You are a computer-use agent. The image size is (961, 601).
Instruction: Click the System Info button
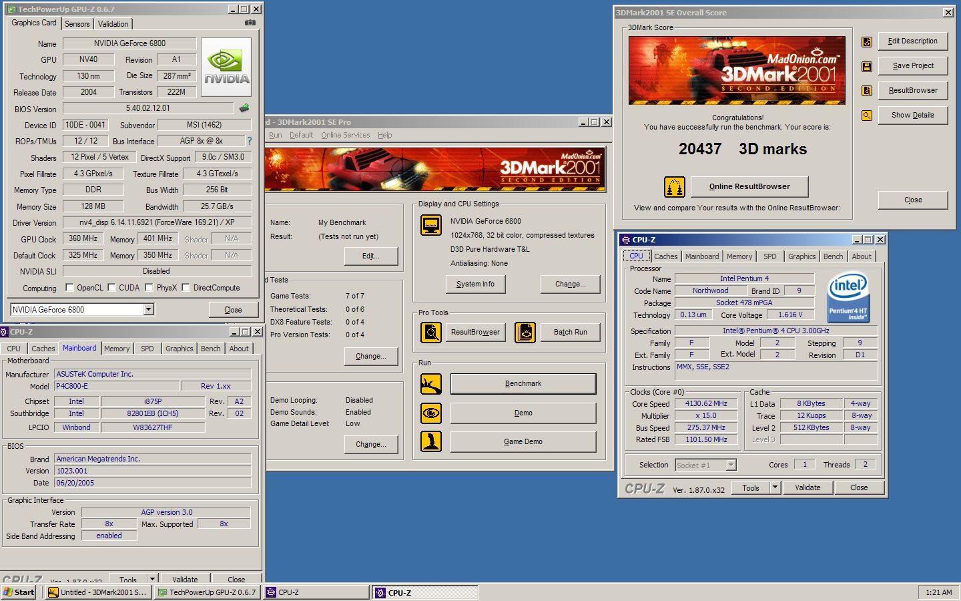click(x=475, y=284)
